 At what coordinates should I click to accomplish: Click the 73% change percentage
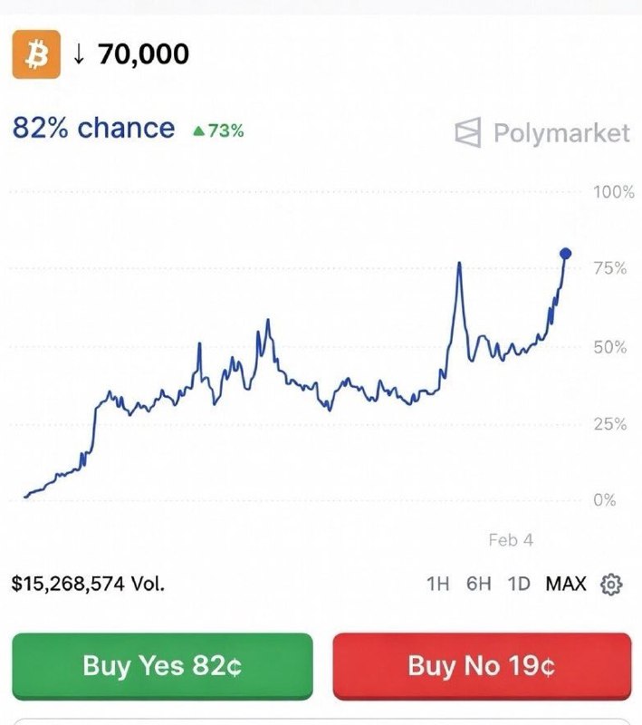pyautogui.click(x=225, y=131)
